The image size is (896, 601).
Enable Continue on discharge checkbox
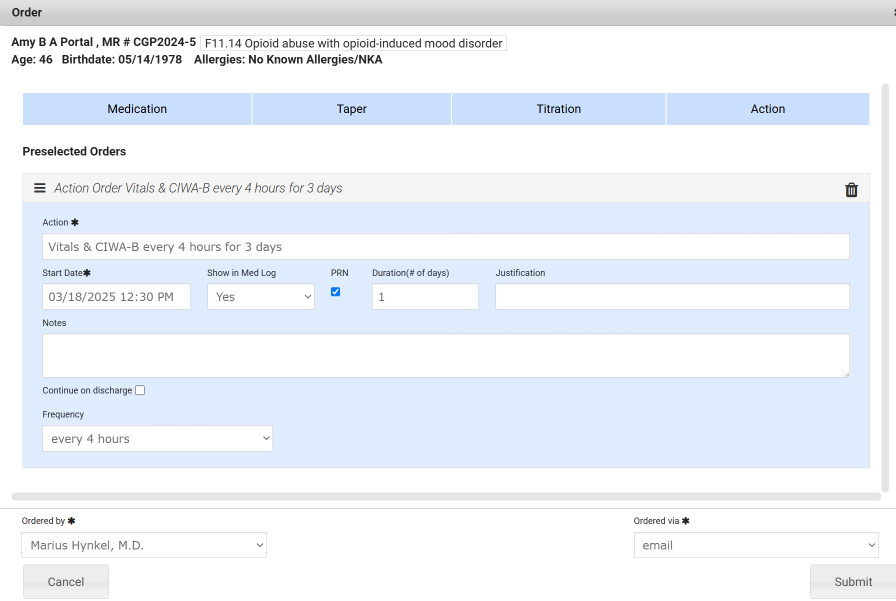click(140, 390)
